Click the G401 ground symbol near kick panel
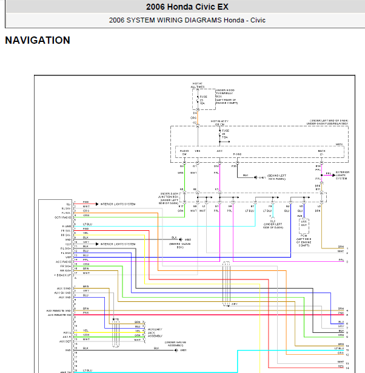 coord(255,177)
